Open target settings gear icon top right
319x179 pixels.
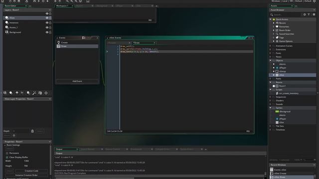pyautogui.click(x=315, y=1)
